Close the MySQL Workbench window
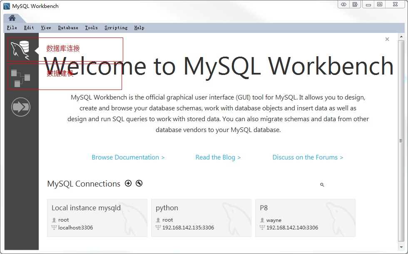The width and height of the screenshot is (408, 254). [395, 5]
